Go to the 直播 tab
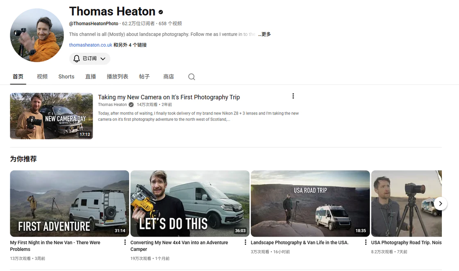This screenshot has width=459, height=271. [91, 77]
